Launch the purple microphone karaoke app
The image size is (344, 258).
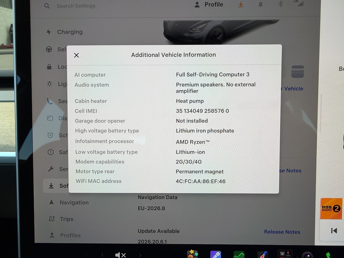[216, 254]
